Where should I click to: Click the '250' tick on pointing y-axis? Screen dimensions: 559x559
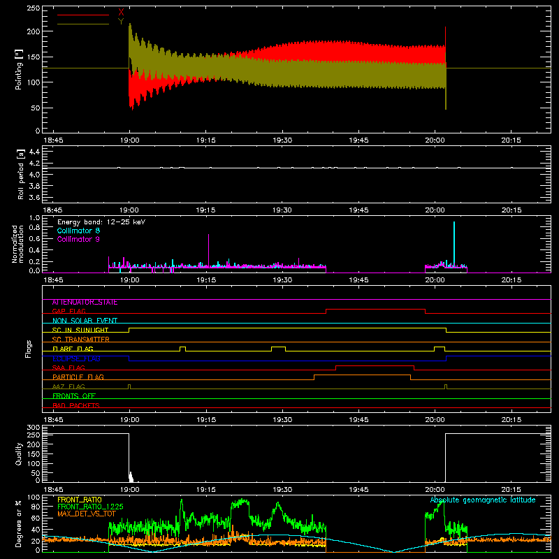click(33, 8)
